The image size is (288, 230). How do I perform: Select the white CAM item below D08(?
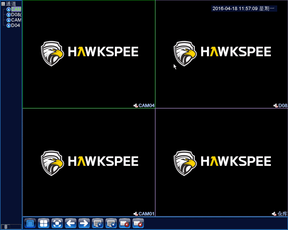[16, 20]
